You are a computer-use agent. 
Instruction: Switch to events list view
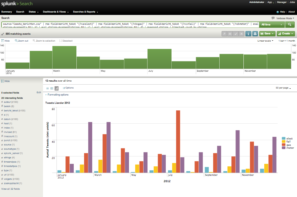(47, 88)
